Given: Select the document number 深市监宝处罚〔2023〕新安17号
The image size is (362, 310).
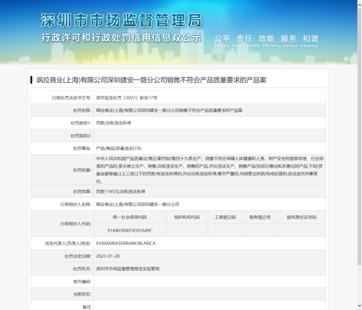Looking at the screenshot, I should pos(127,98).
